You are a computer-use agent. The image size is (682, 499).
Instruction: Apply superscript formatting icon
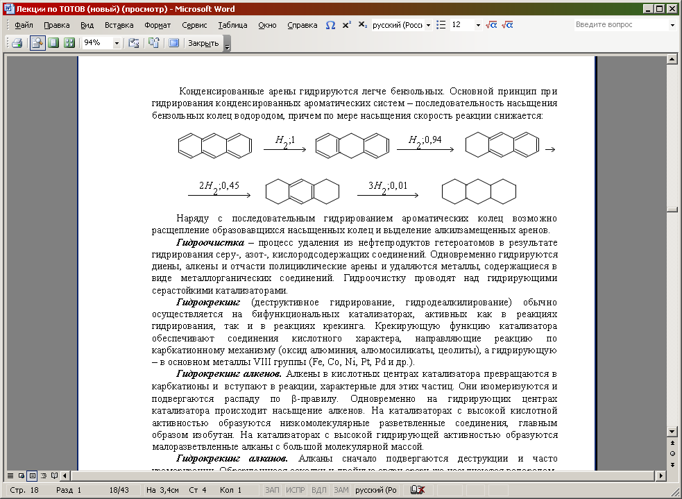[347, 25]
